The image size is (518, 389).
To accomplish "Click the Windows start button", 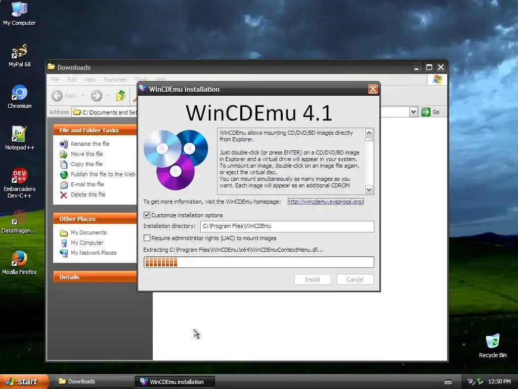I will [24, 381].
